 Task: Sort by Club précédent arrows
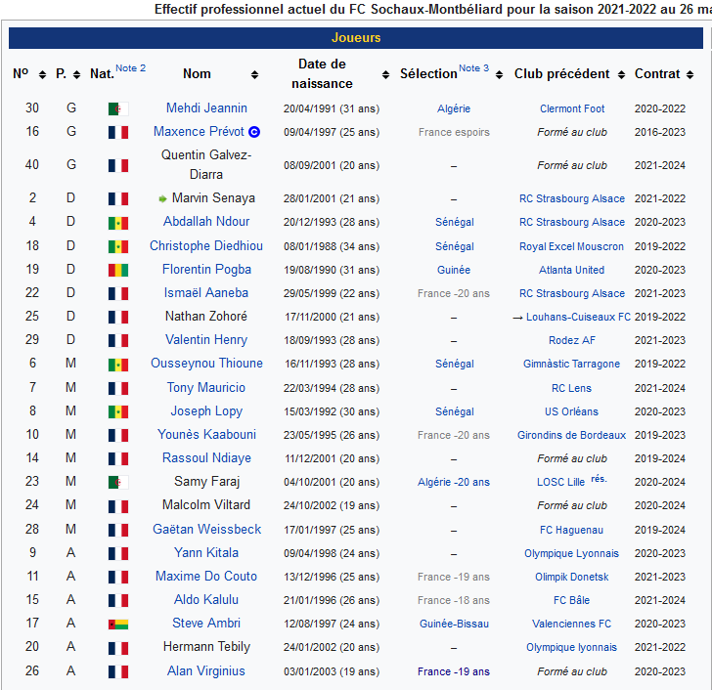click(621, 75)
